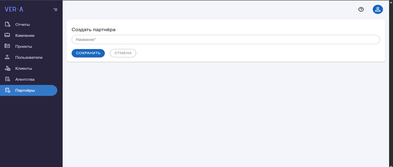Open the Проекты menu item

pos(29,46)
